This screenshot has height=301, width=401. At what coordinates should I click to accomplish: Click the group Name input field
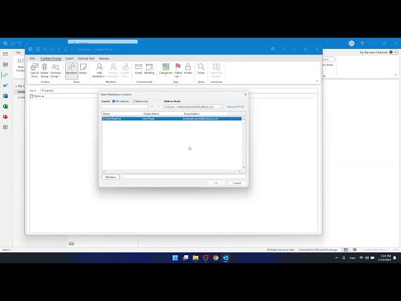pos(179,90)
